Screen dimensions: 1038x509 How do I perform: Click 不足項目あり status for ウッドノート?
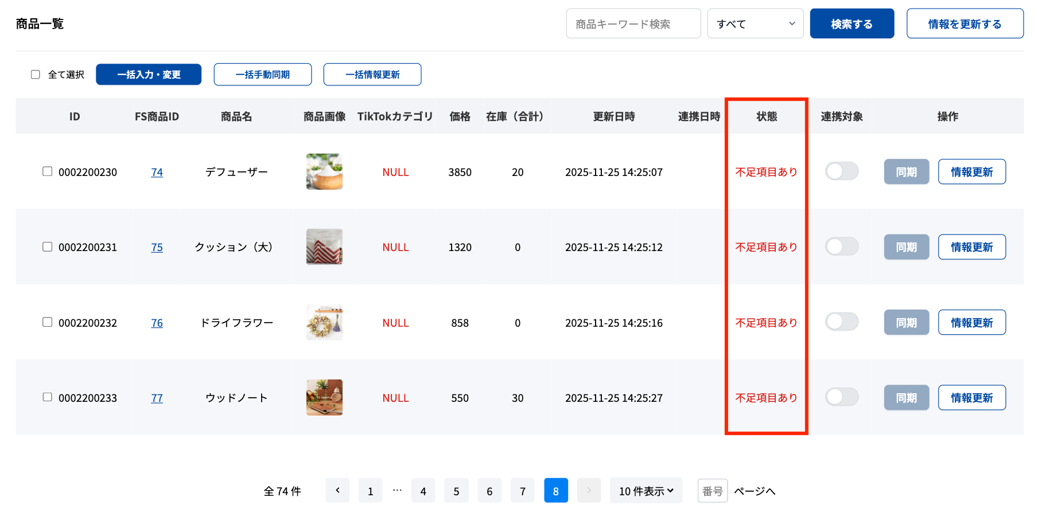(767, 398)
